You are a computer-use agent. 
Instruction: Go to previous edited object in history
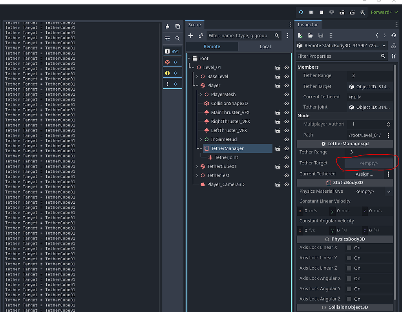coord(377,35)
